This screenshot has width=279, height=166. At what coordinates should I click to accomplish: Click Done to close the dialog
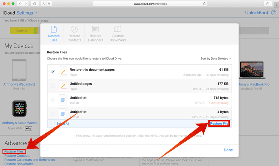(228, 150)
